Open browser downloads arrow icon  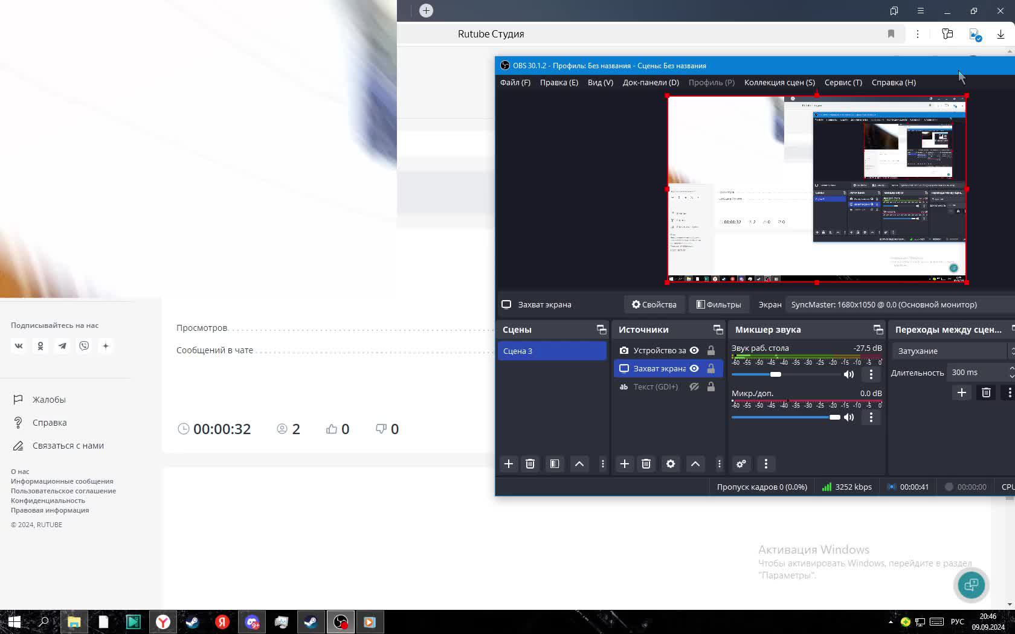(x=1000, y=34)
